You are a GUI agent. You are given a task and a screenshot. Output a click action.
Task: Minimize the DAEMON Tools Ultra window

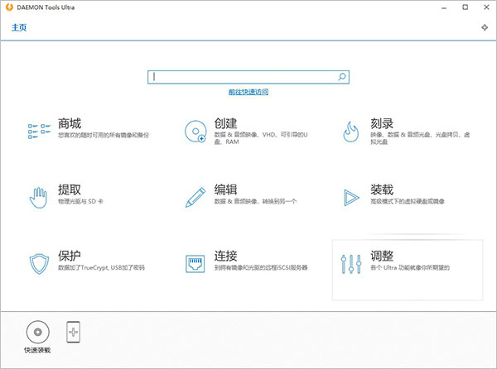click(444, 7)
